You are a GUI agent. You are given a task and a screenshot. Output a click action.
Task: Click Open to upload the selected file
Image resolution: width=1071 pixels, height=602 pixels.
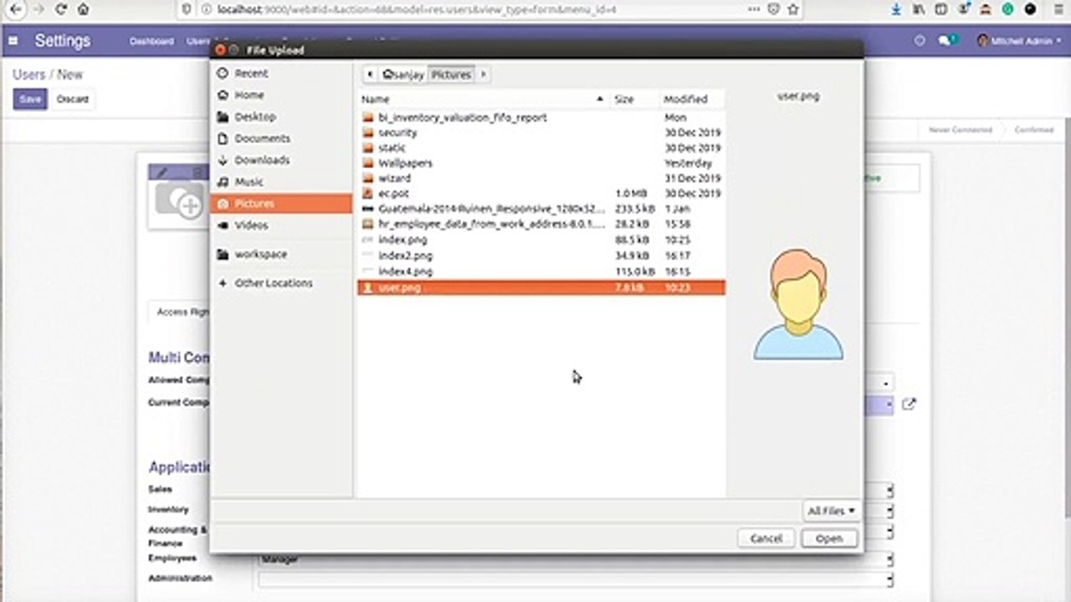[829, 538]
